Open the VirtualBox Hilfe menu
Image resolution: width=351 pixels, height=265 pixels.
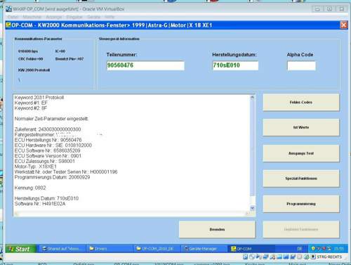click(x=110, y=17)
